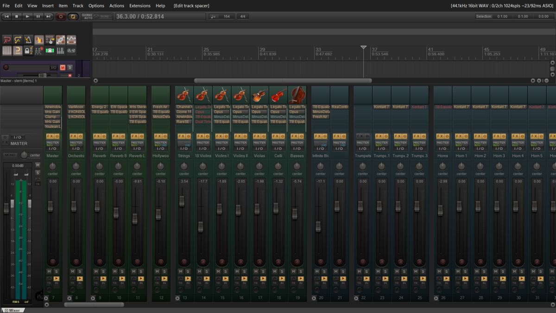
Task: Stop playback with the Stop button
Action: 17,16
